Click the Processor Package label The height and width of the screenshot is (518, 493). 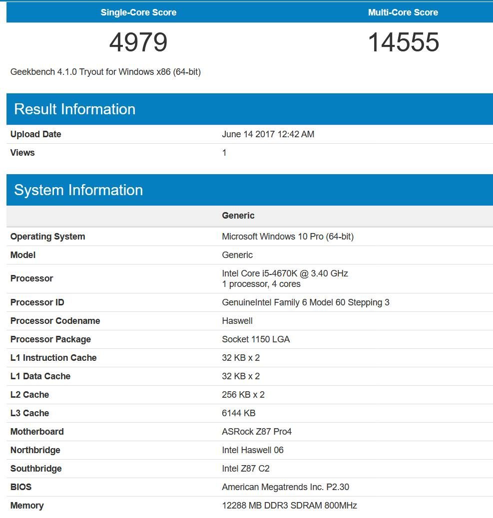(x=50, y=339)
